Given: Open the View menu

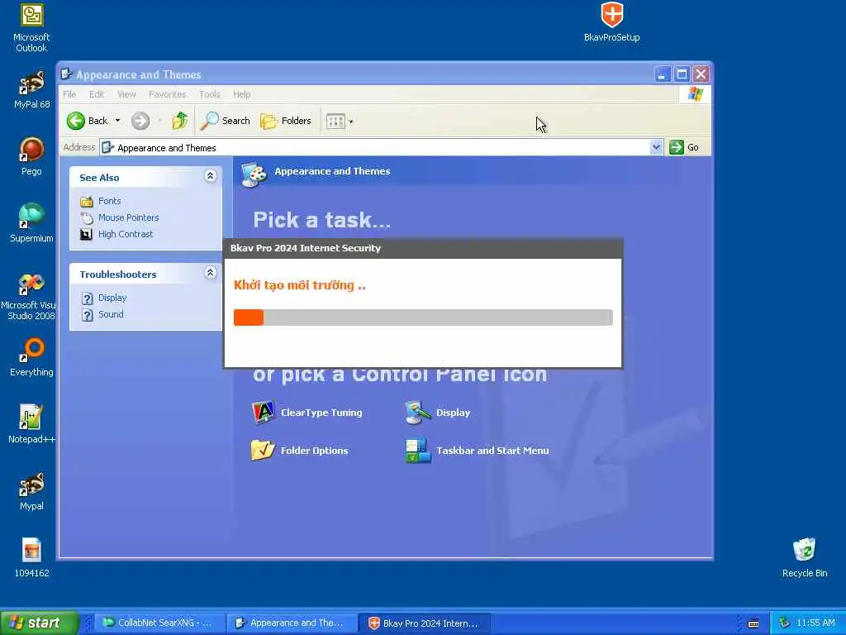Looking at the screenshot, I should [x=126, y=94].
